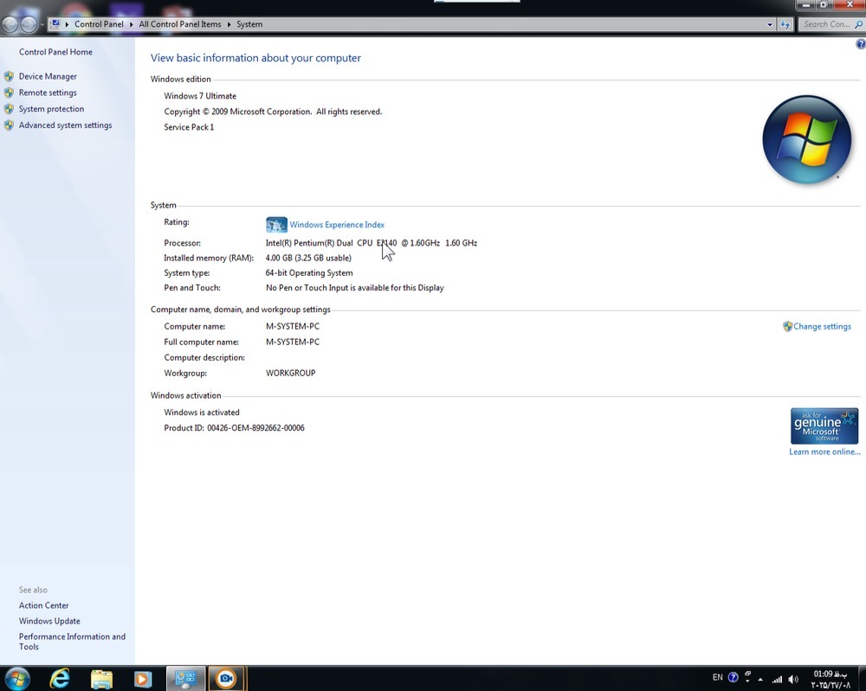Viewport: 866px width, 691px height.
Task: Click the language bar help icon
Action: pyautogui.click(x=733, y=677)
